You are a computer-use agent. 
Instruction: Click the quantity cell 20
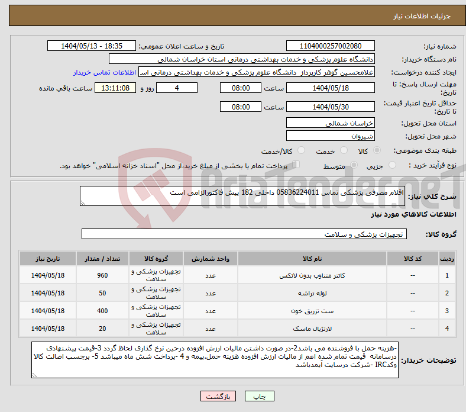coord(102,329)
